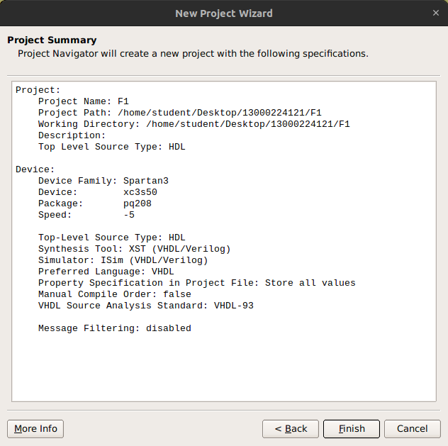448x446 pixels.
Task: Cancel the New Project Wizard
Action: (x=412, y=429)
